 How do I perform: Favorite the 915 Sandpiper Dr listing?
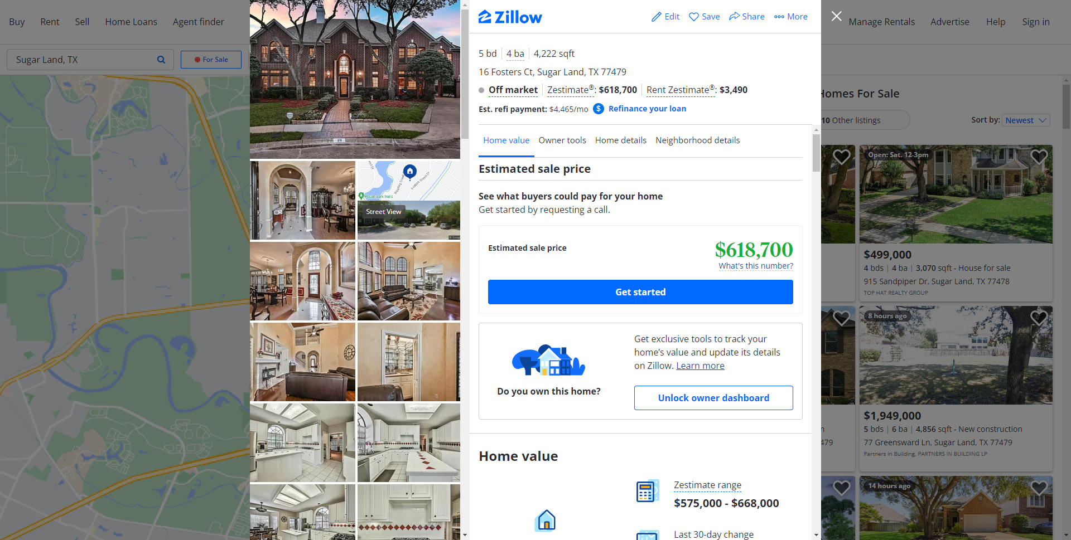point(1039,157)
